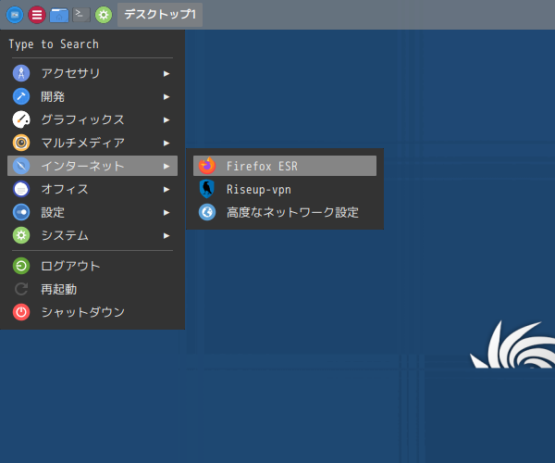Click the グラフィックス palette icon
Screen dimensions: 555x463
pyautogui.click(x=21, y=119)
